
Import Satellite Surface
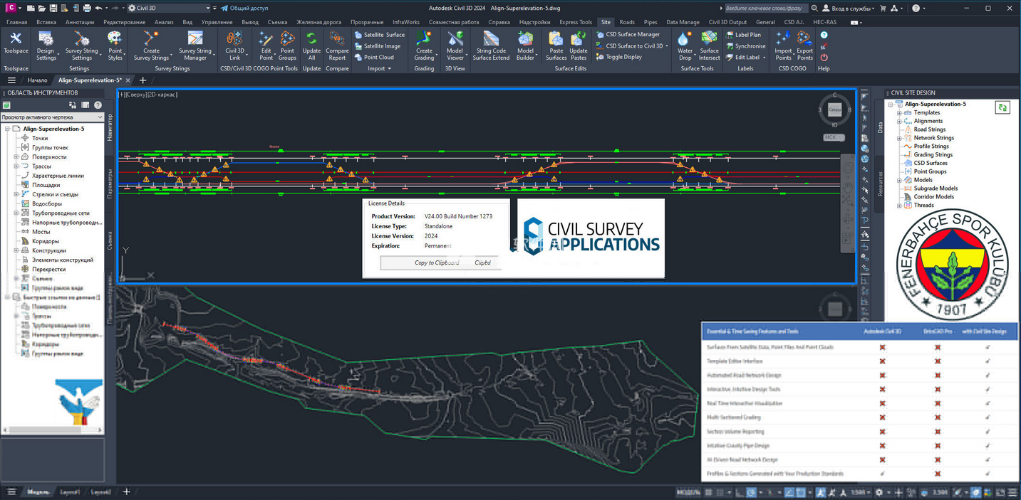click(x=379, y=34)
